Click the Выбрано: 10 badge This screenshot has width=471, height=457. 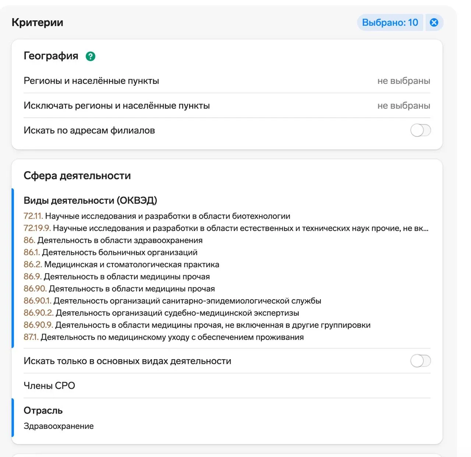390,22
